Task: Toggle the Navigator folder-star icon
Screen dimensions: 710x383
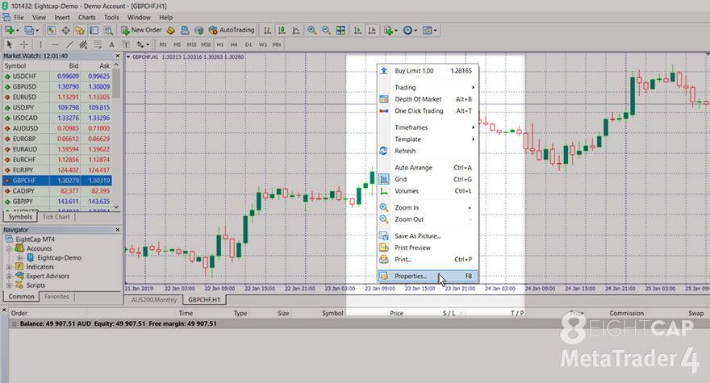Action: (x=80, y=31)
